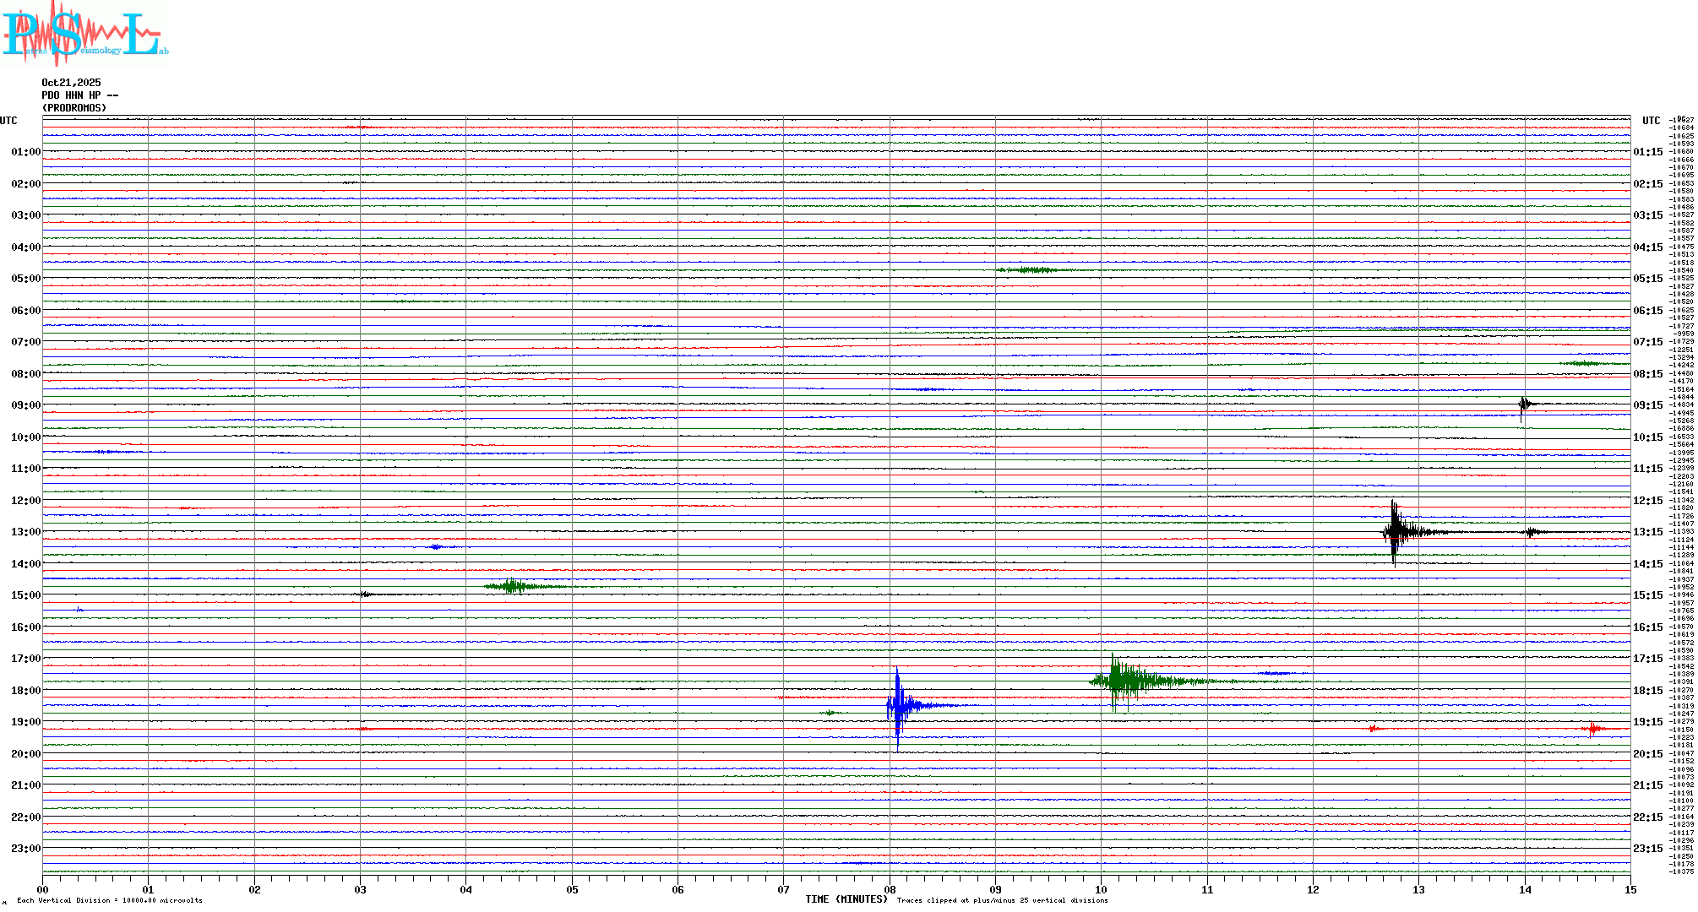
Task: Click the 01:00 label on left axis
Action: [x=25, y=152]
